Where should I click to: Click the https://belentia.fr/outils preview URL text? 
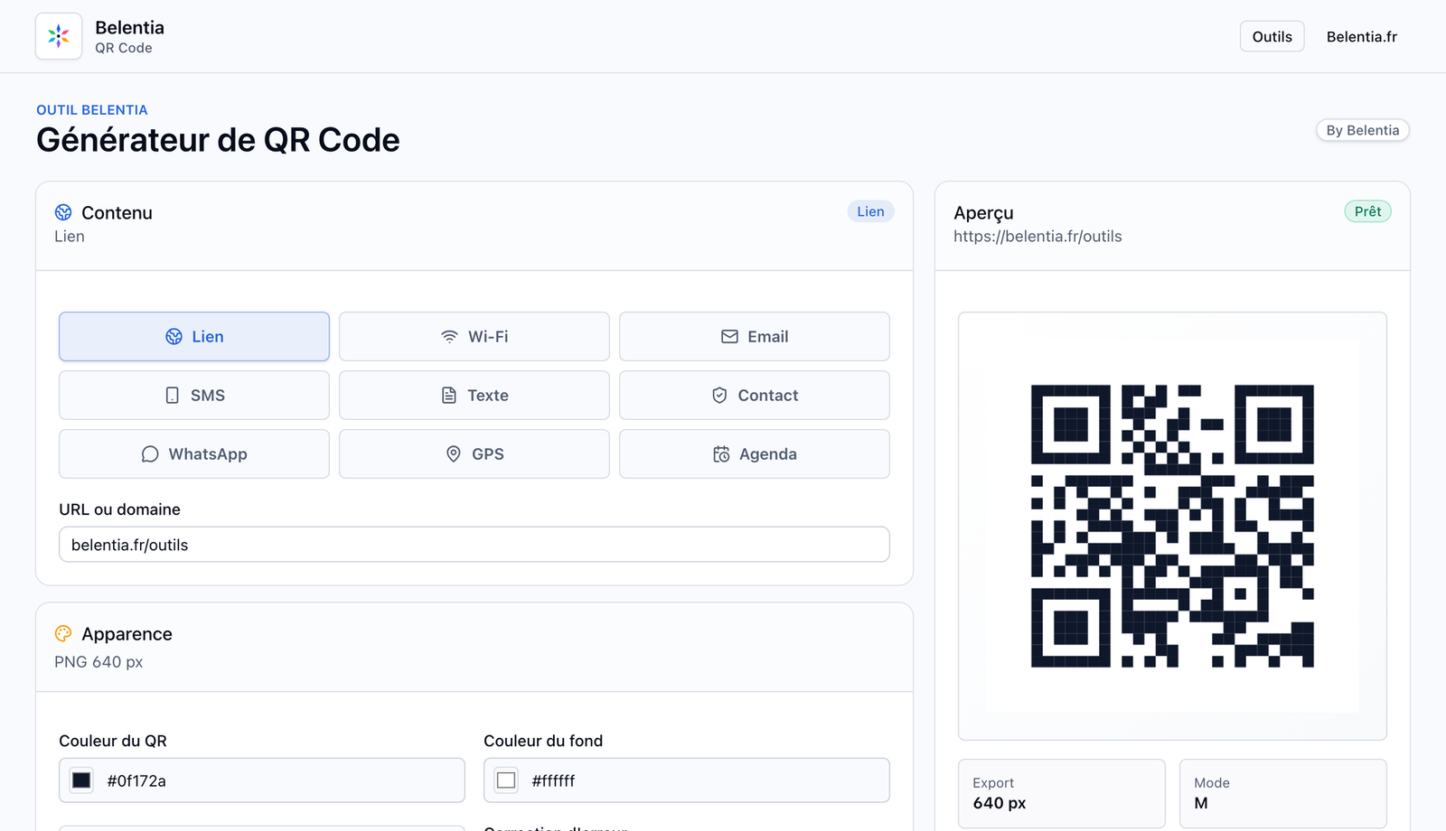coord(1038,237)
